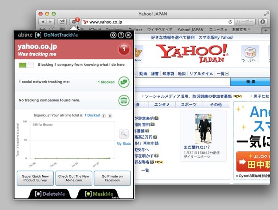Open the DeleteMe tab
Viewport: 278px width, 210px height.
click(x=50, y=194)
